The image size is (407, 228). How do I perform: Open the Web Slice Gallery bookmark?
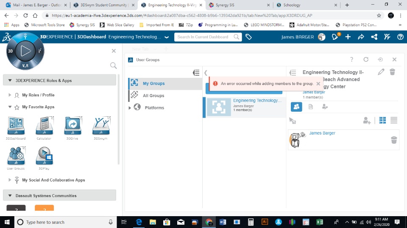117,25
